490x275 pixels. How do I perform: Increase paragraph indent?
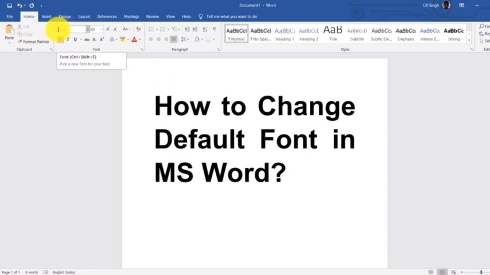pos(195,29)
